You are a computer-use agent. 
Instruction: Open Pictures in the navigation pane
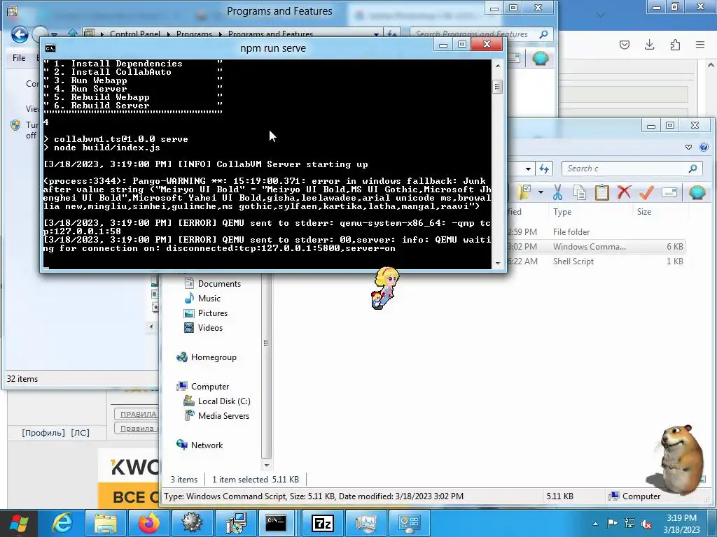click(206, 313)
